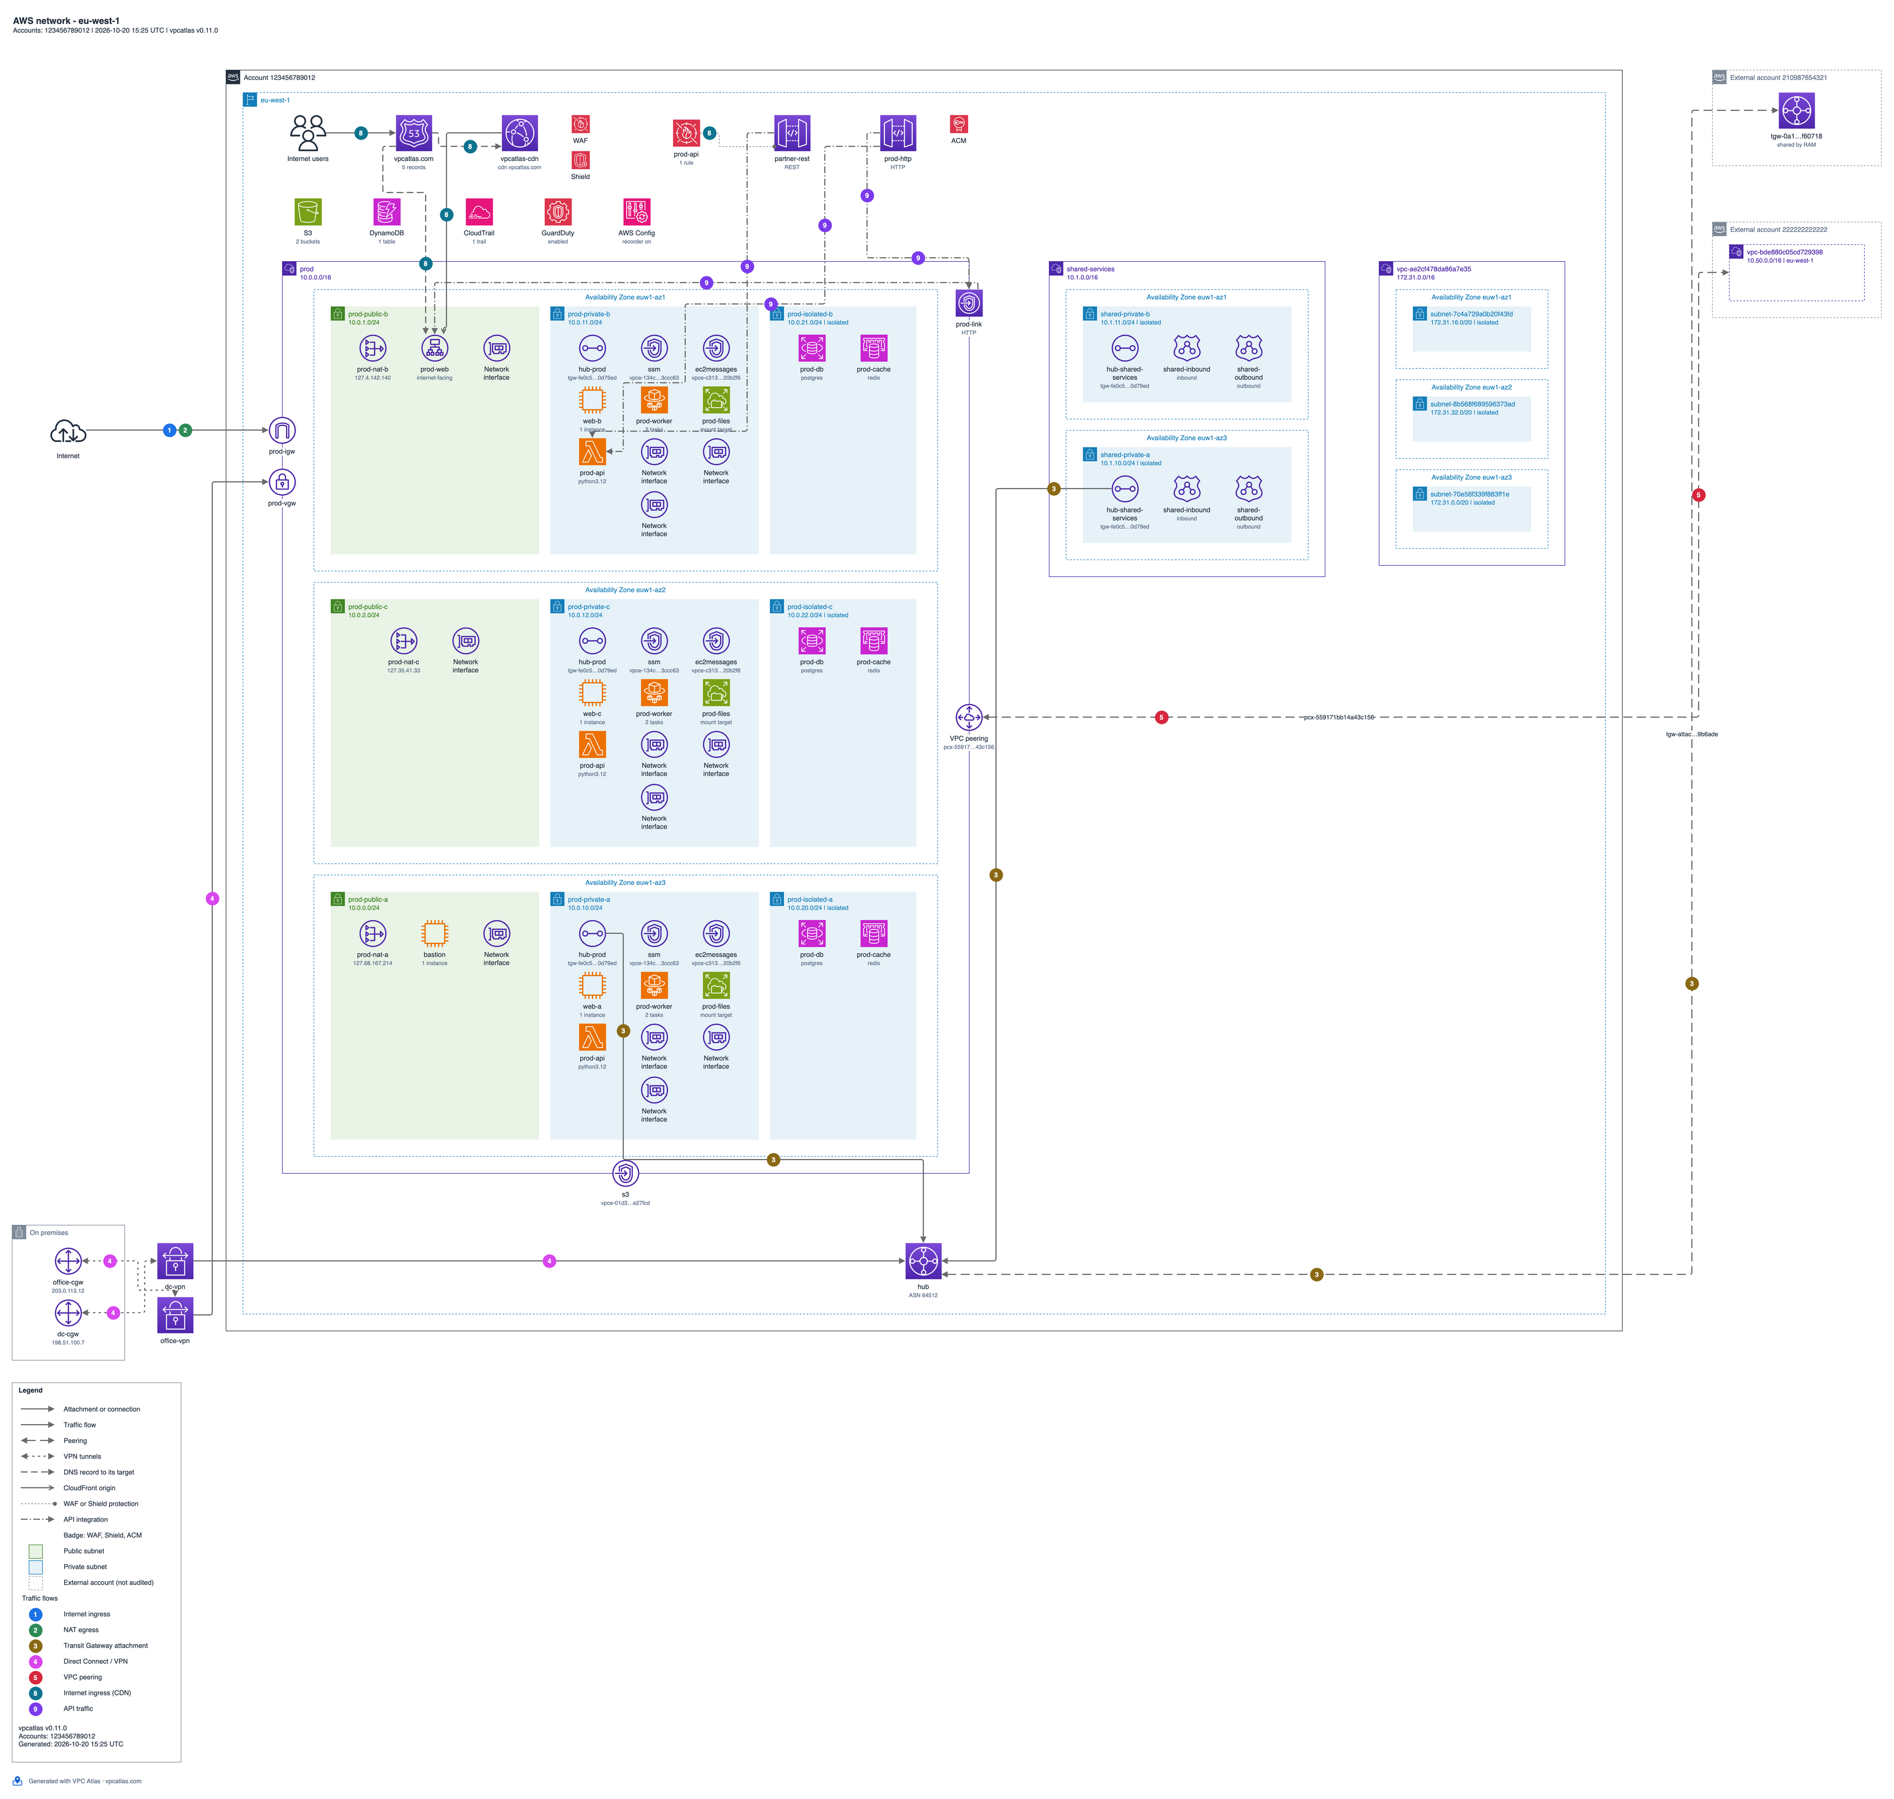Click the prod-link VPC link icon
Image resolution: width=1894 pixels, height=1799 pixels.
click(968, 304)
